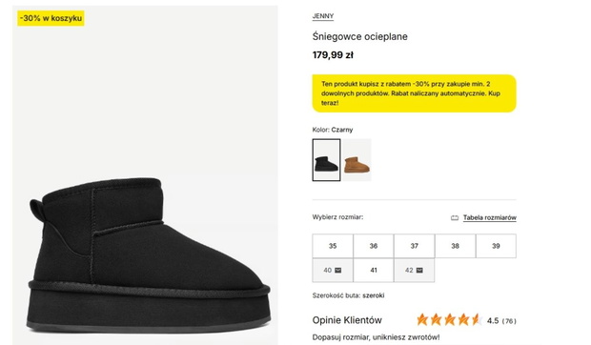
Task: Click the envelope icon on size 40
Action: [338, 270]
